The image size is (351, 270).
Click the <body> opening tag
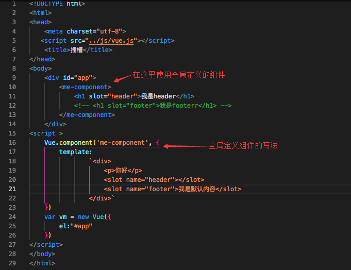coord(41,69)
